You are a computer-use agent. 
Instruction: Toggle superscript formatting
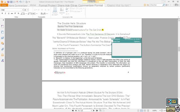click(15, 14)
